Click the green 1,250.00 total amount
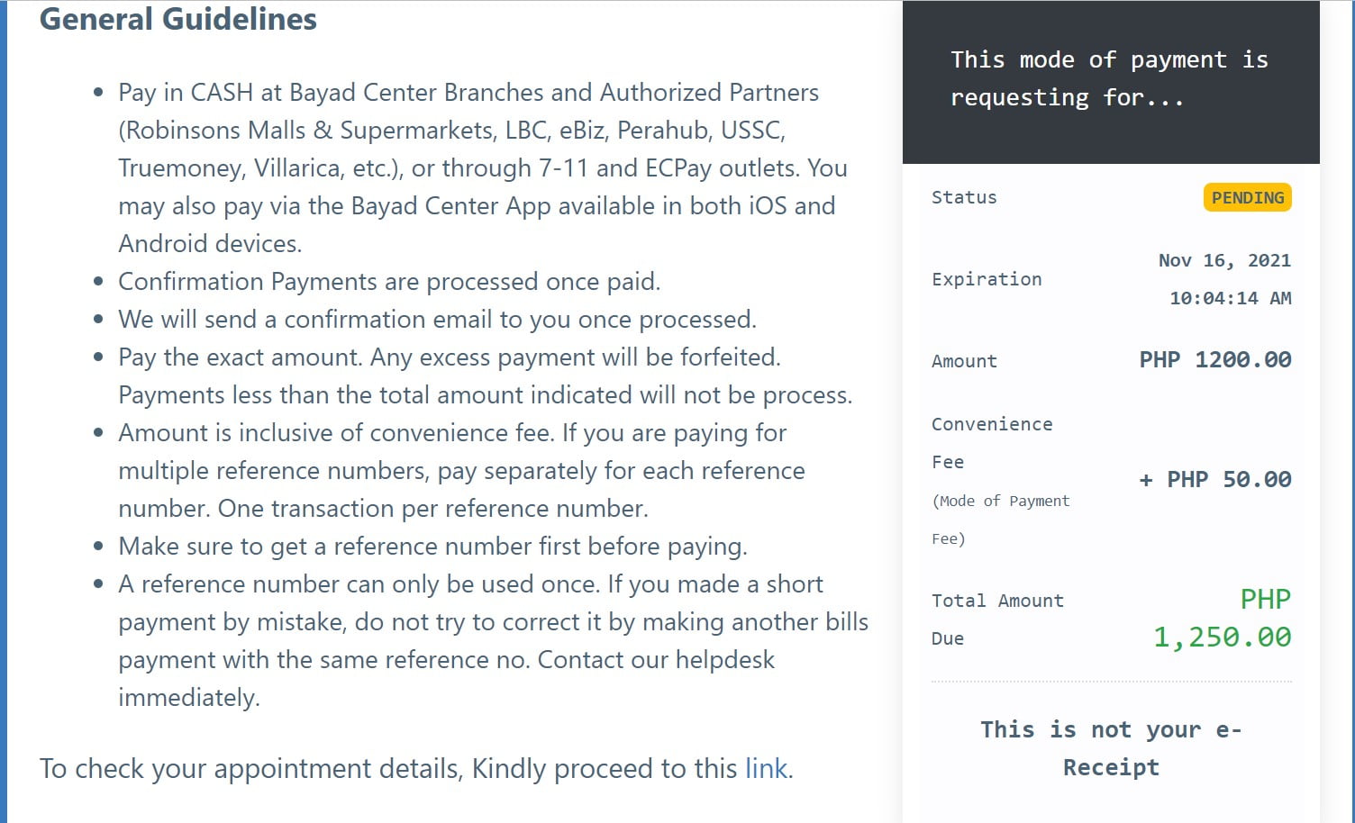This screenshot has height=823, width=1355. (x=1222, y=638)
